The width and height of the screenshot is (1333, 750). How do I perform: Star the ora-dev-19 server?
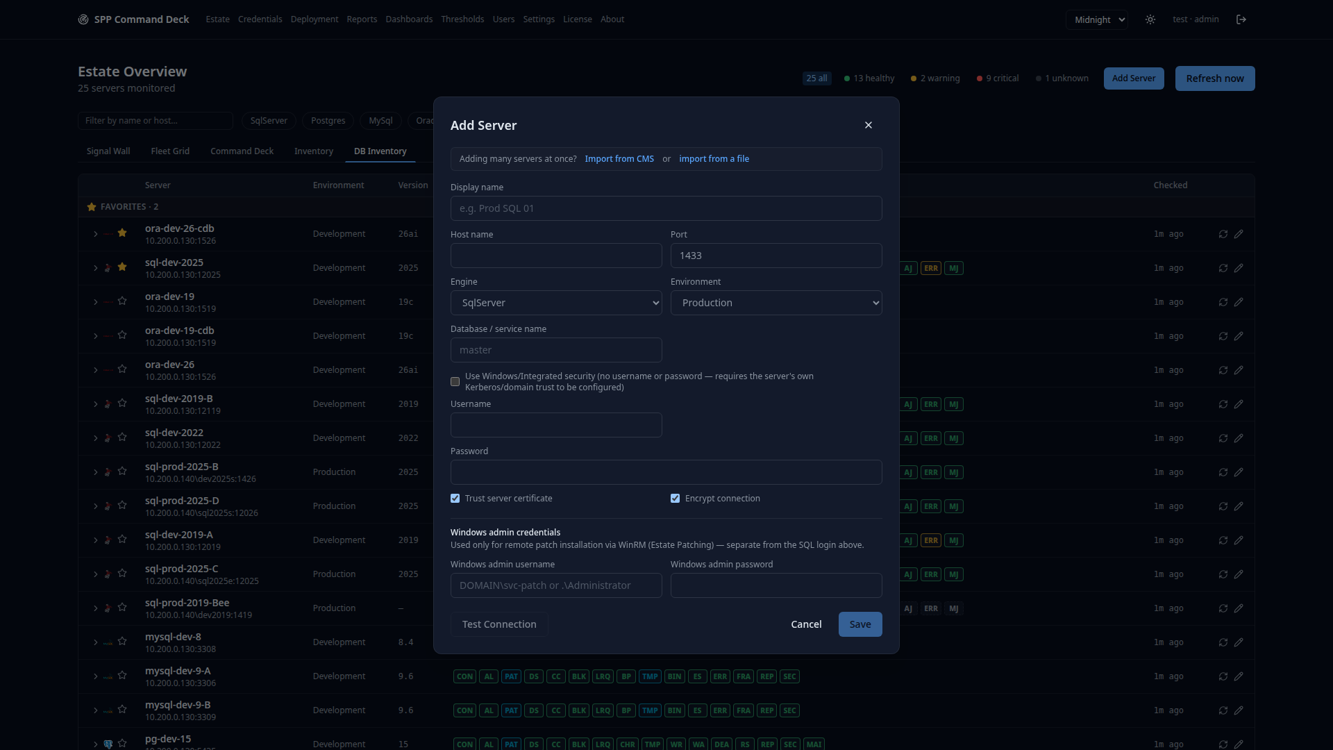tap(122, 301)
